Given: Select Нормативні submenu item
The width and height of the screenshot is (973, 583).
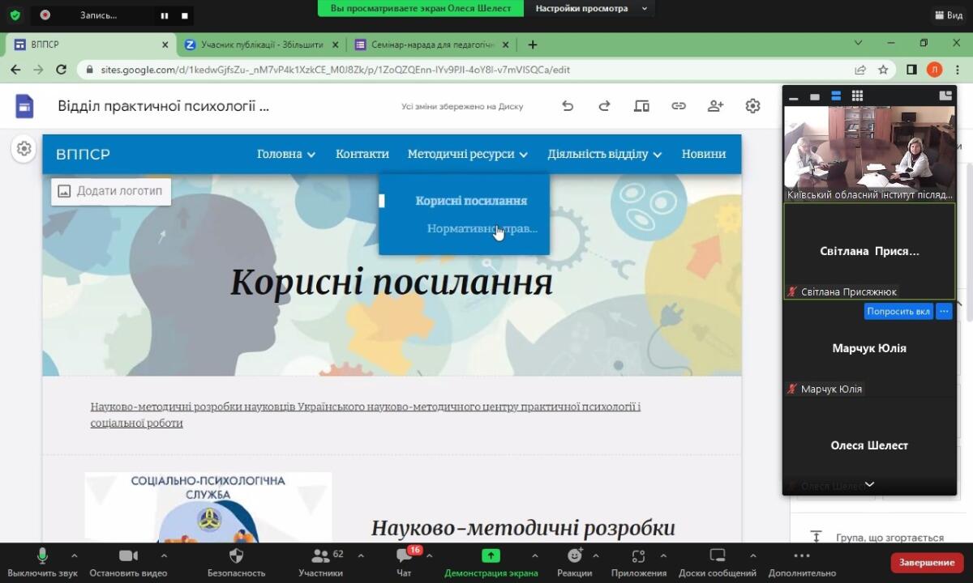Looking at the screenshot, I should click(482, 228).
